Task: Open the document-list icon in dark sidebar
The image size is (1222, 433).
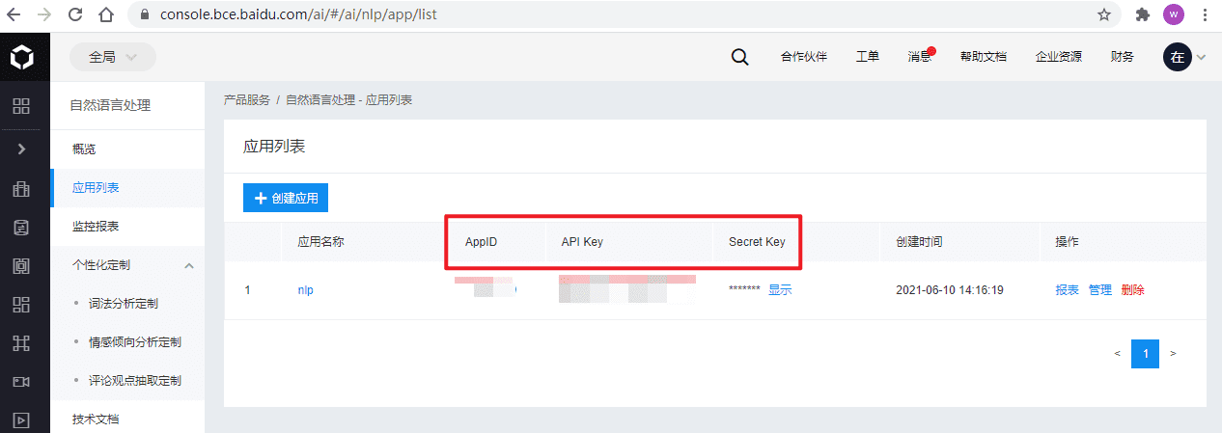Action: click(21, 228)
